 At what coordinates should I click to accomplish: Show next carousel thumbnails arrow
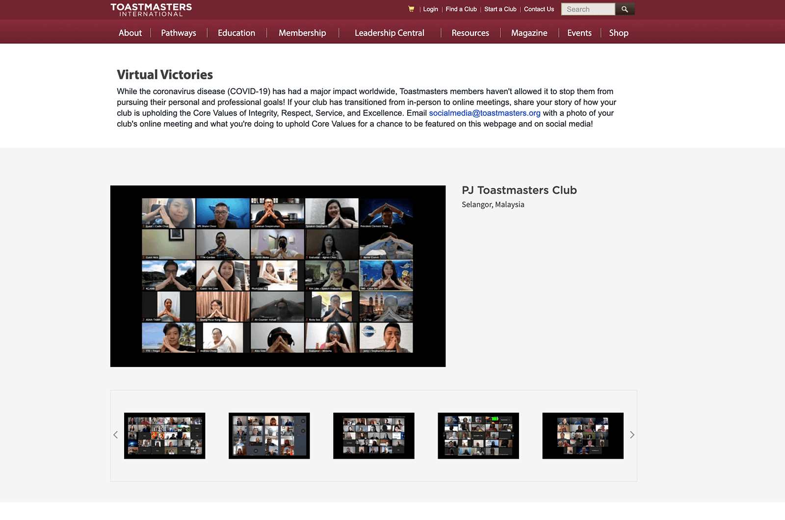point(632,435)
